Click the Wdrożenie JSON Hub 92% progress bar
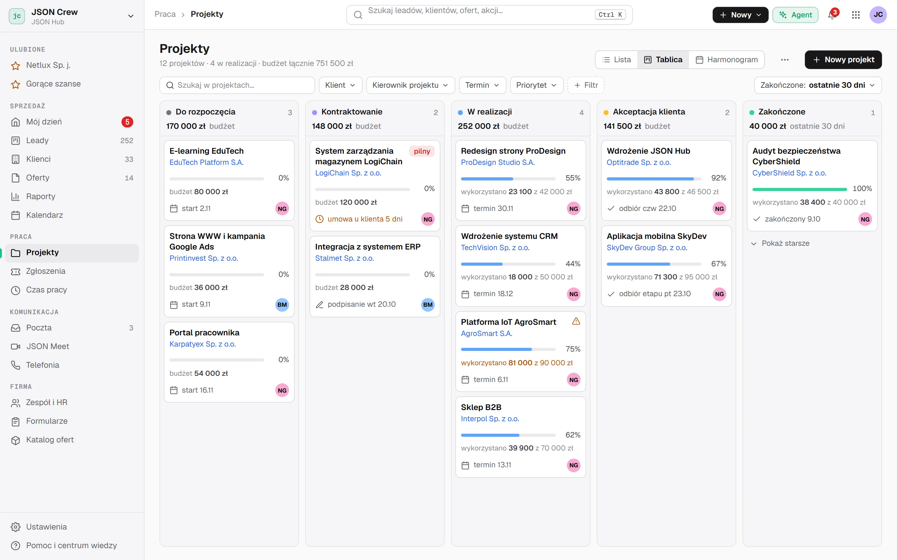The image size is (897, 560). pos(653,179)
